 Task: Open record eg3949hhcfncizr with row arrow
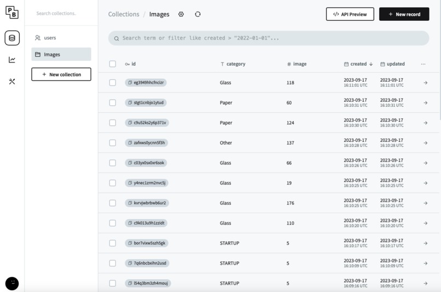pyautogui.click(x=426, y=83)
